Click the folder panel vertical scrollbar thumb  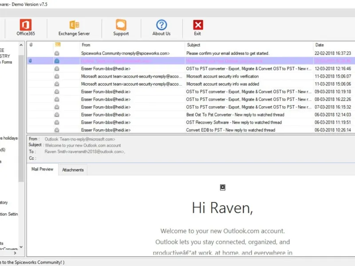(21, 118)
